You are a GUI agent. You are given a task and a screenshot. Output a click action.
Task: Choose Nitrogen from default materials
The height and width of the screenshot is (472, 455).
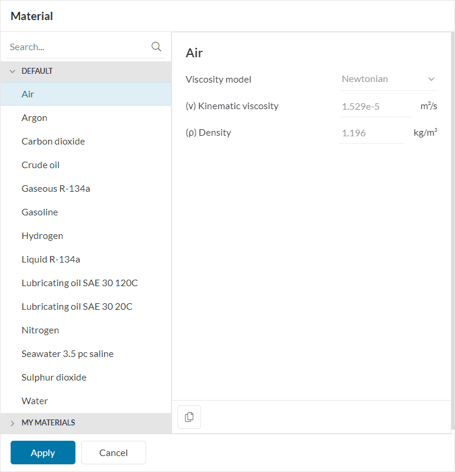click(x=40, y=330)
